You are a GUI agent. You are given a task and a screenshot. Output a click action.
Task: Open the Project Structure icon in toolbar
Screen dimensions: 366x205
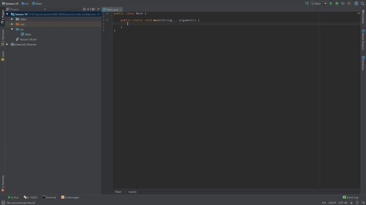(356, 3)
